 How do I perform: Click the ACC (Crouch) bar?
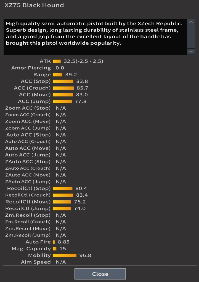63,88
